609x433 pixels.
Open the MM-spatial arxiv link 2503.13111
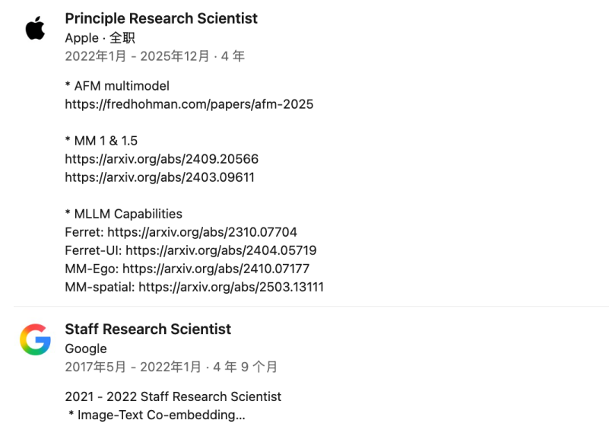pos(231,287)
